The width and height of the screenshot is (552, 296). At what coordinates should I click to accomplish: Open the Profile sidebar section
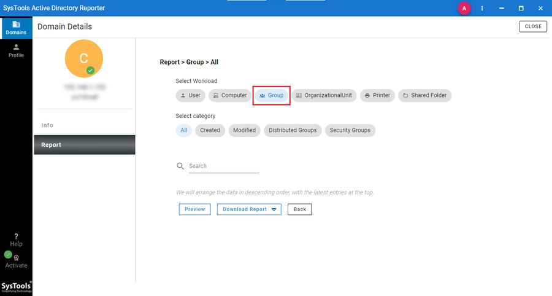coord(16,50)
